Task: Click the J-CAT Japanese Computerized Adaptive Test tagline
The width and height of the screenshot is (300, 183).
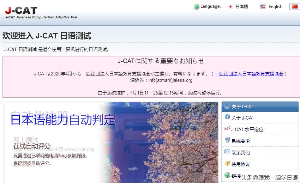Action: coord(41,17)
